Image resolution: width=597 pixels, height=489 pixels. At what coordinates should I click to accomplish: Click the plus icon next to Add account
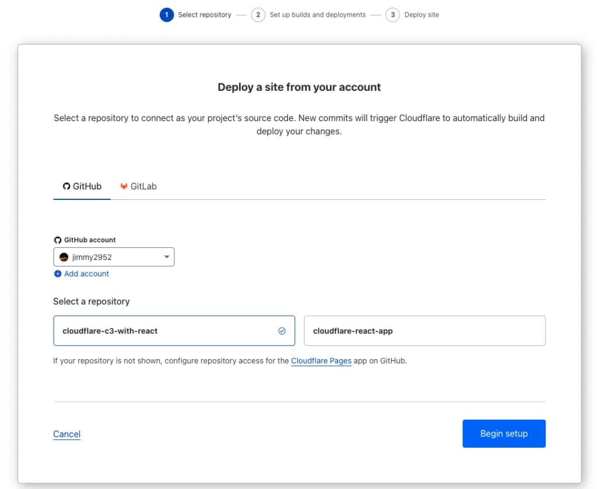pos(58,273)
